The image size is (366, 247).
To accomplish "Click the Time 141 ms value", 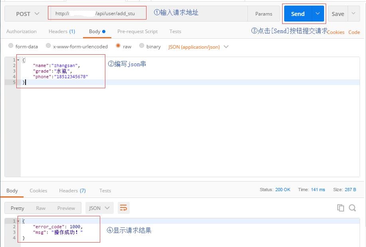I will (x=318, y=190).
